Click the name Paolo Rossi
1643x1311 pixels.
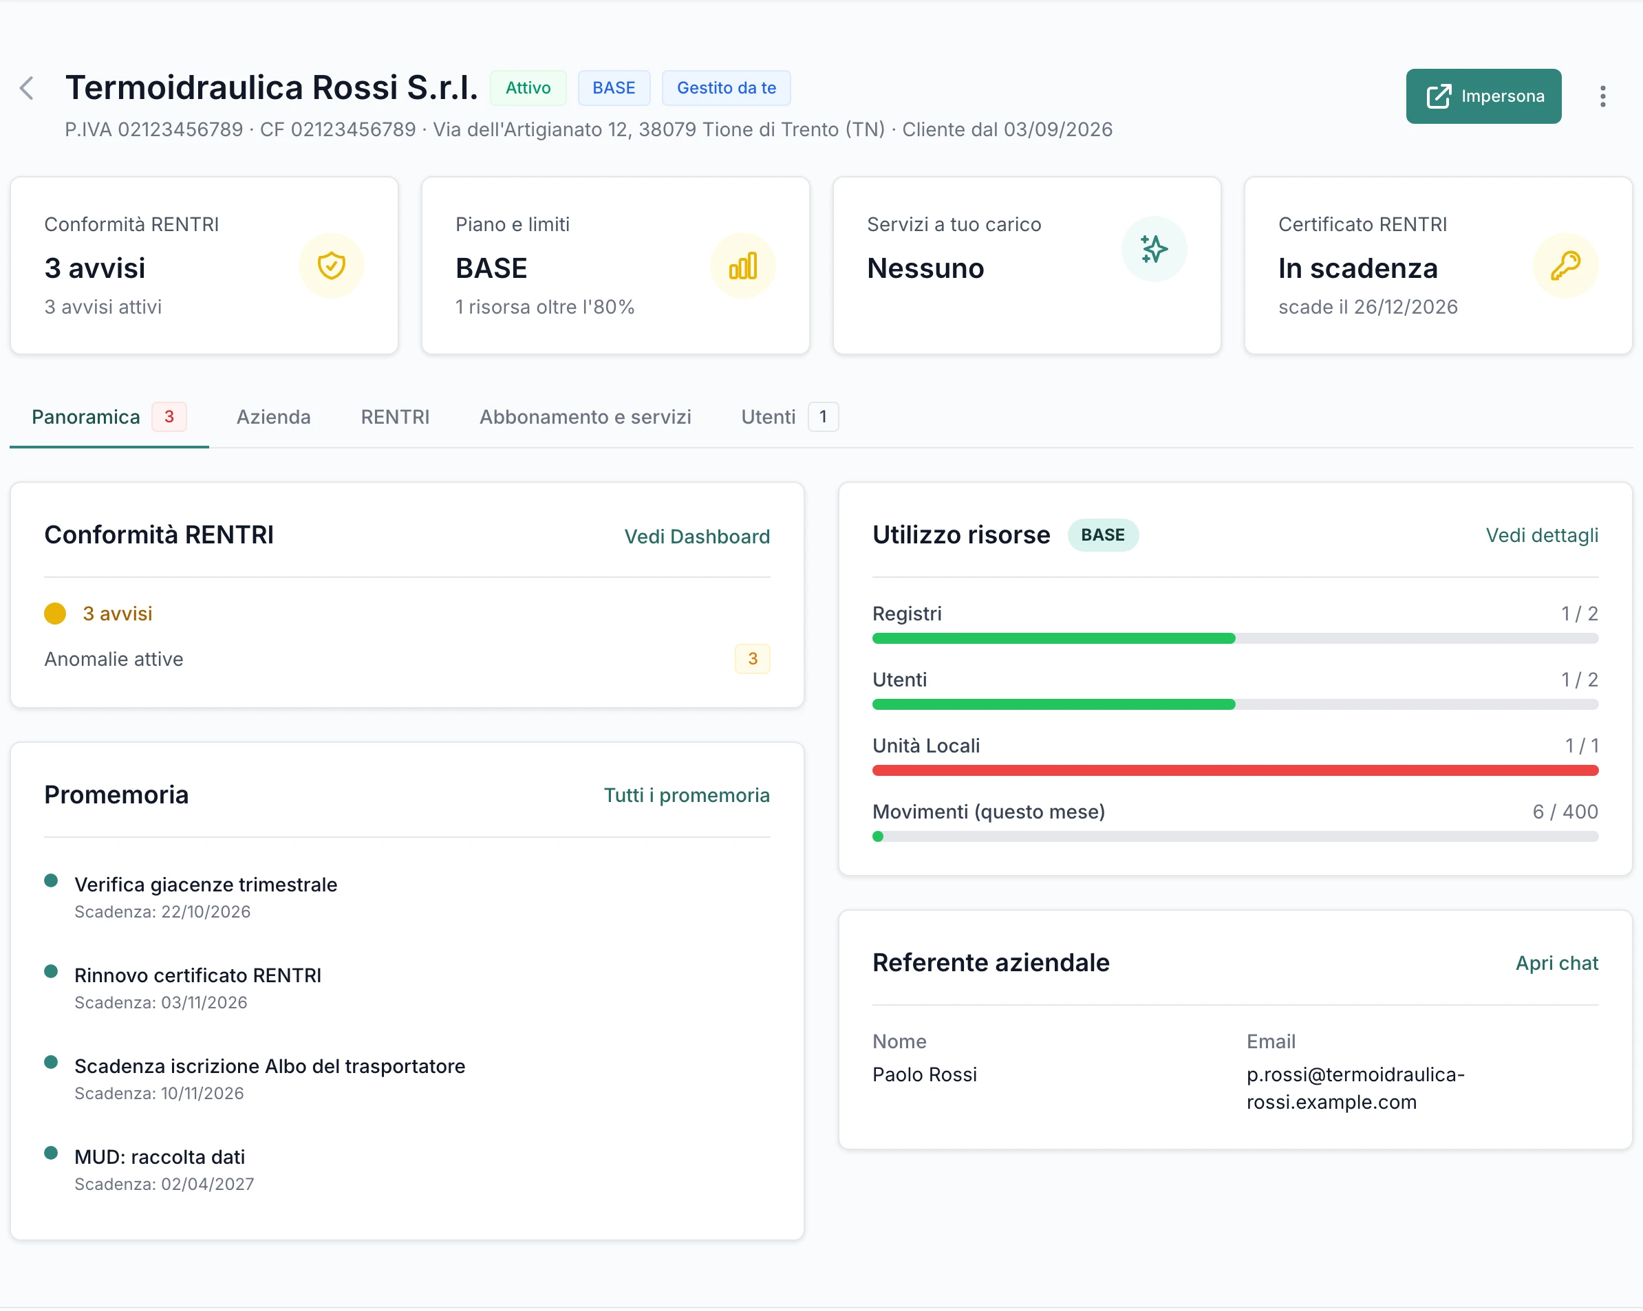coord(925,1075)
